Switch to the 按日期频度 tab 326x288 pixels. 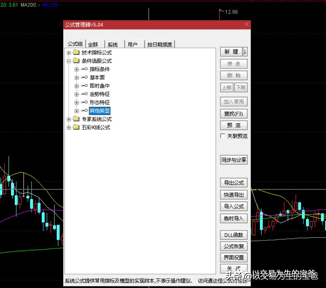pyautogui.click(x=160, y=45)
